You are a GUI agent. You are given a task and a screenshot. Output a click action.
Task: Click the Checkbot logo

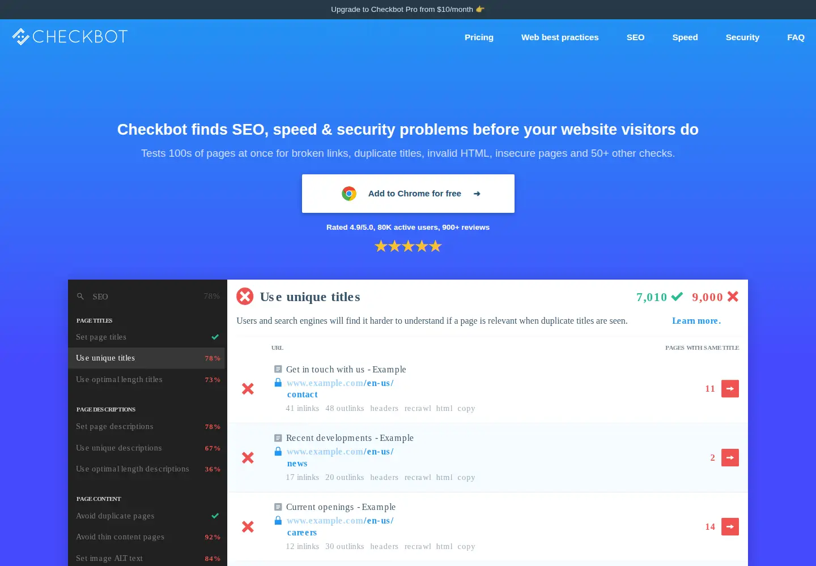tap(70, 37)
